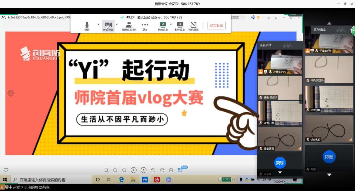Enable annotation via 开启批注
355x191 pixels.
point(193,26)
